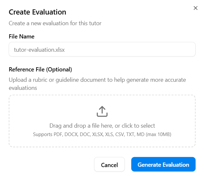Close the Create Evaluation dialog

coord(195,8)
